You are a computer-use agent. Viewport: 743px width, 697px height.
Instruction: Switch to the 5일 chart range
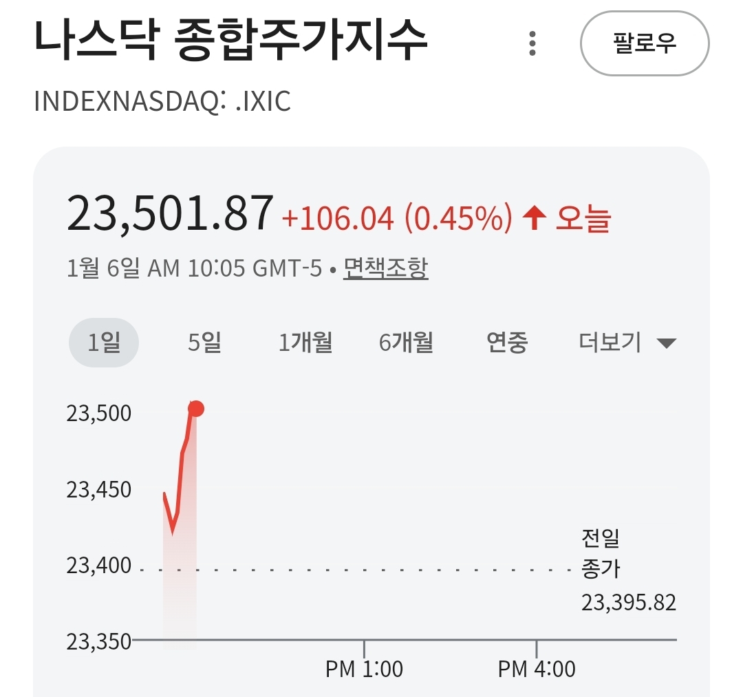point(204,342)
